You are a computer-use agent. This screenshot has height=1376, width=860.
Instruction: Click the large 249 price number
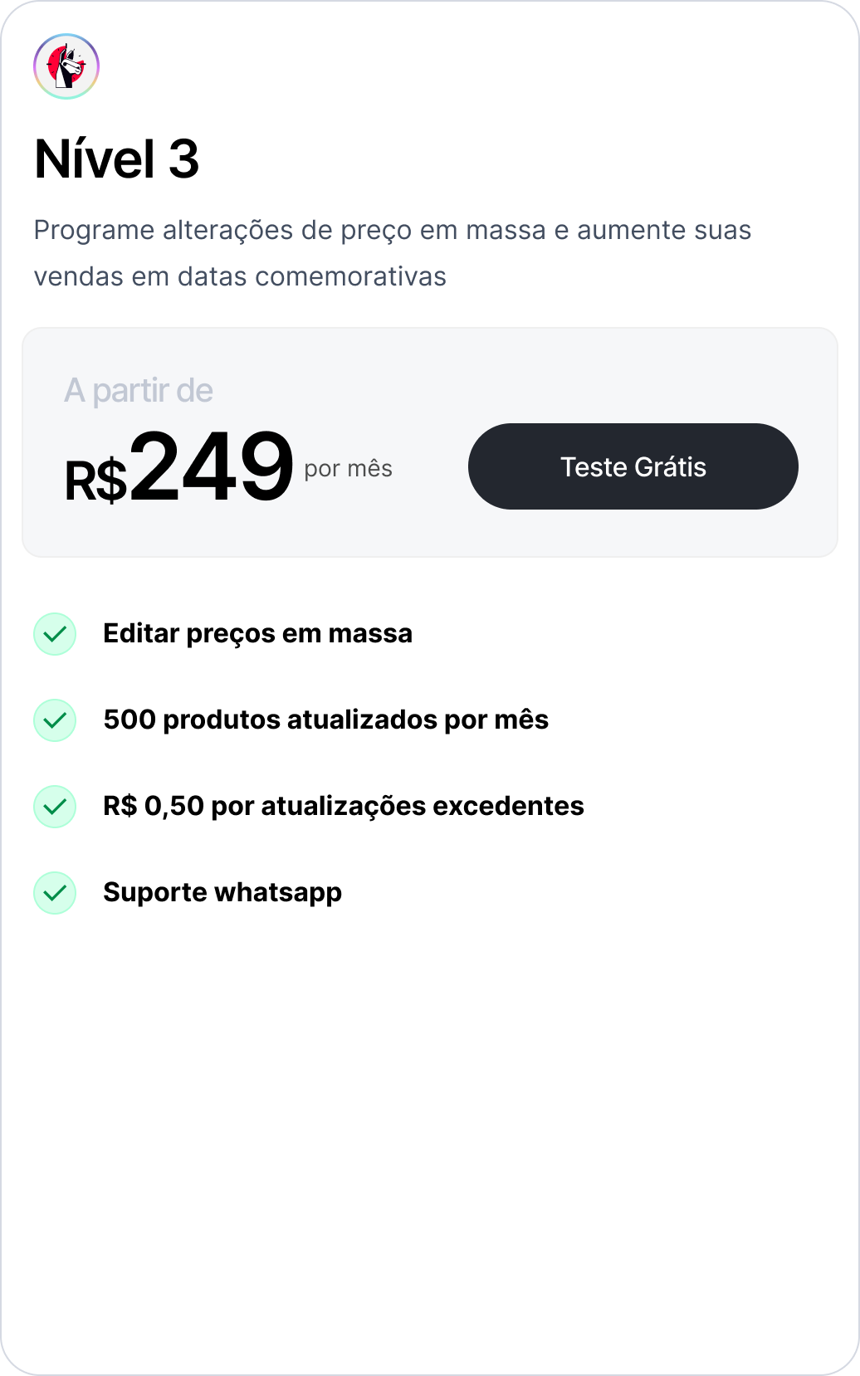click(212, 466)
